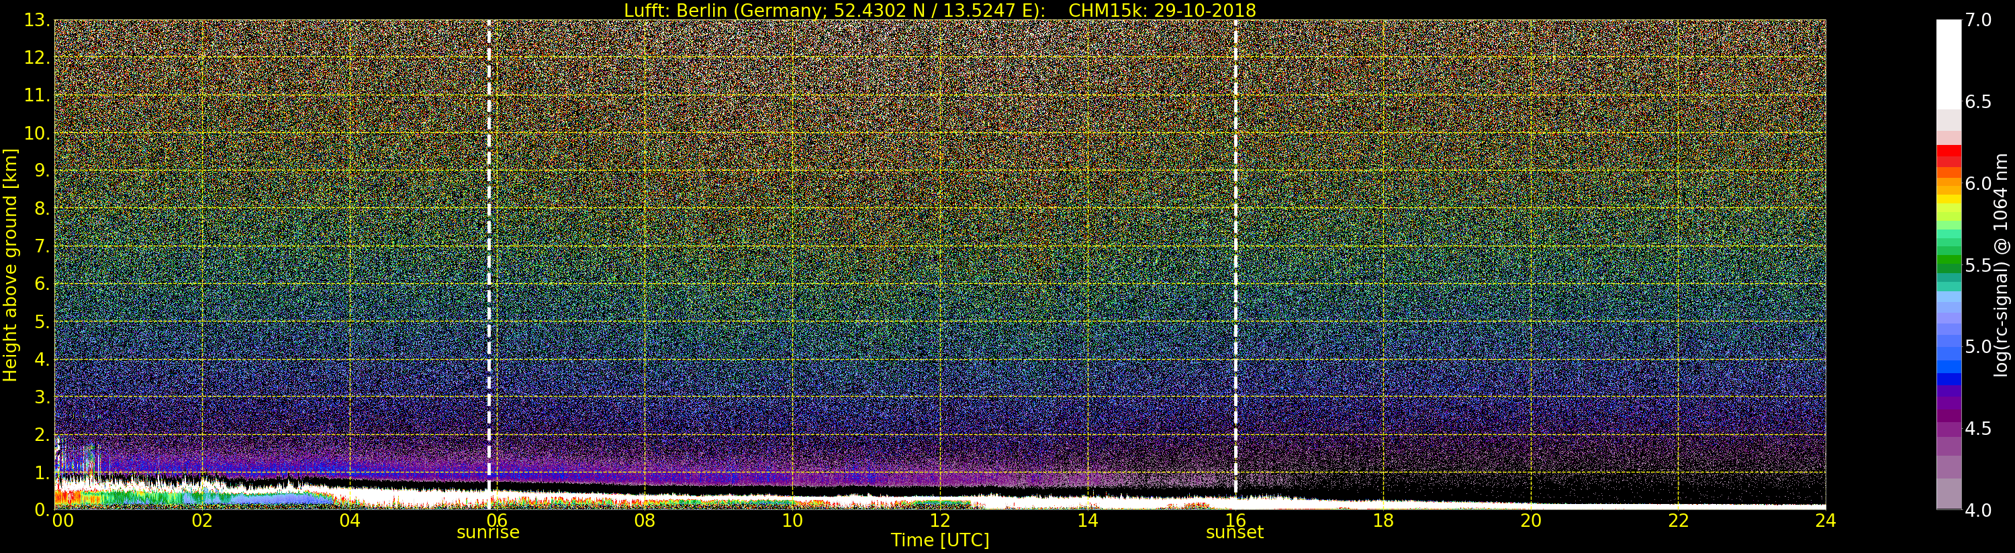
Task: Click the '11.' height tick label
Action: (38, 95)
